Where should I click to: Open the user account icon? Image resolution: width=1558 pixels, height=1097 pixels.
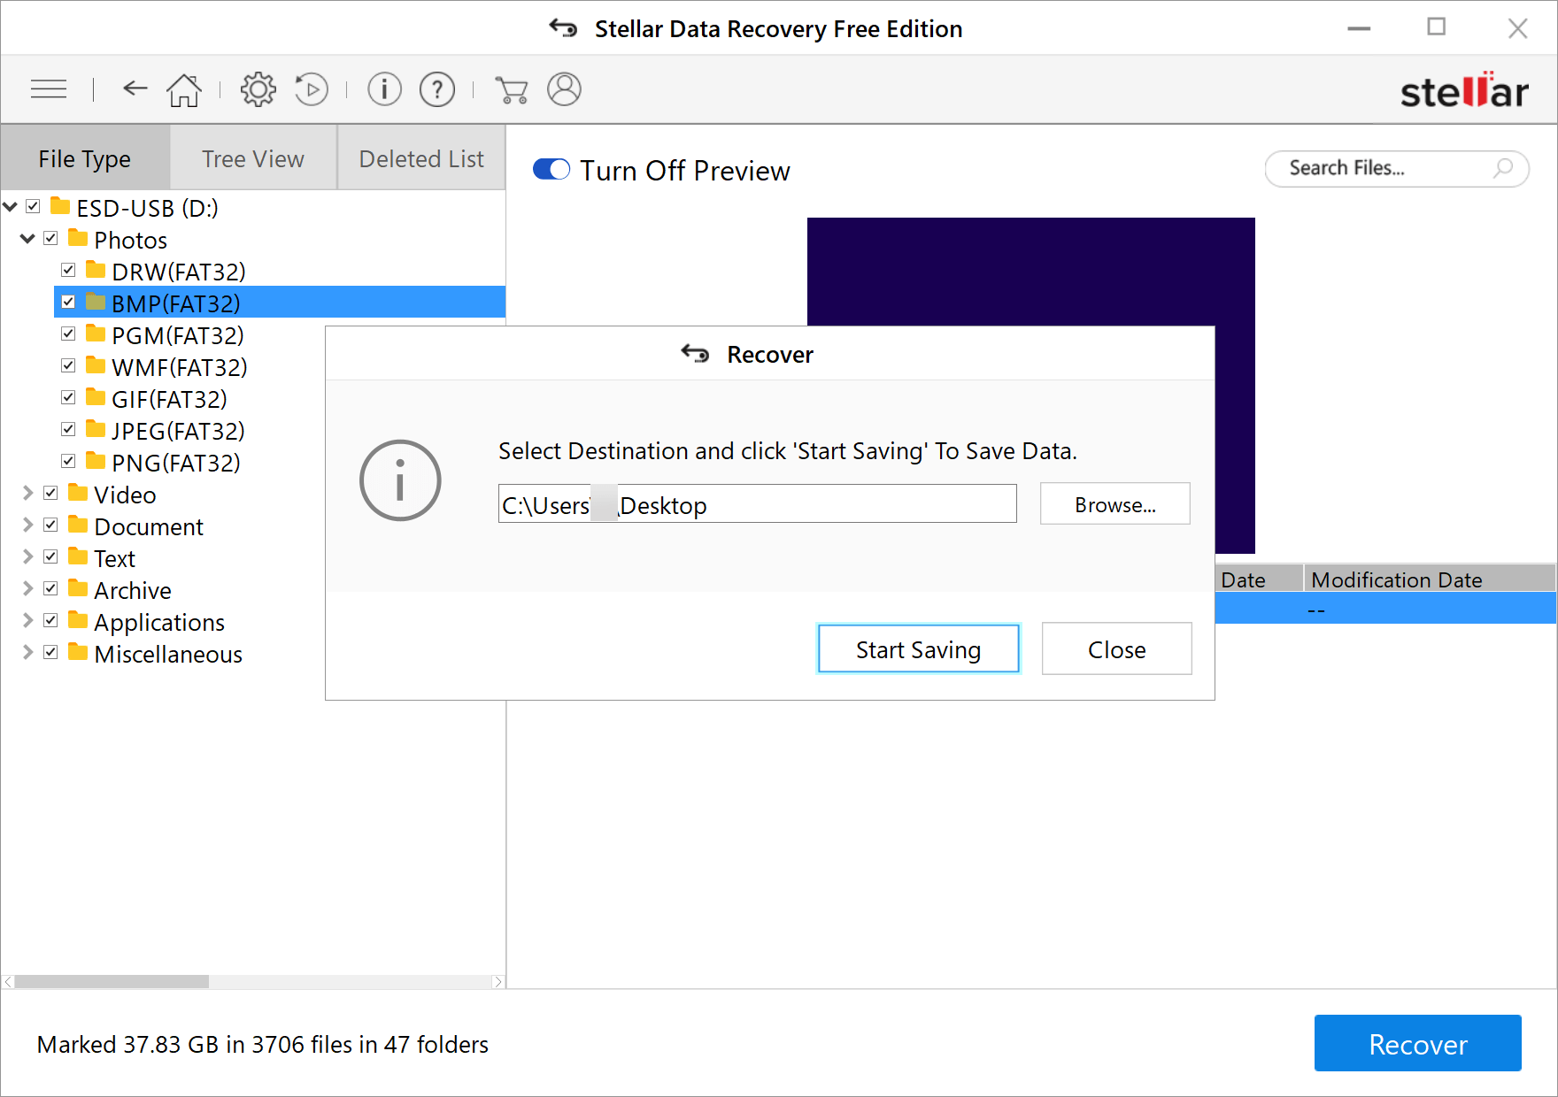click(x=564, y=89)
